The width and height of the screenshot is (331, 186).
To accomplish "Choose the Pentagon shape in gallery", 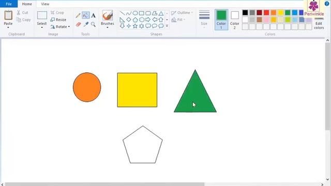I will pyautogui.click(x=135, y=20).
